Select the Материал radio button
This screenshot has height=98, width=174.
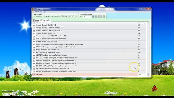coord(56,17)
